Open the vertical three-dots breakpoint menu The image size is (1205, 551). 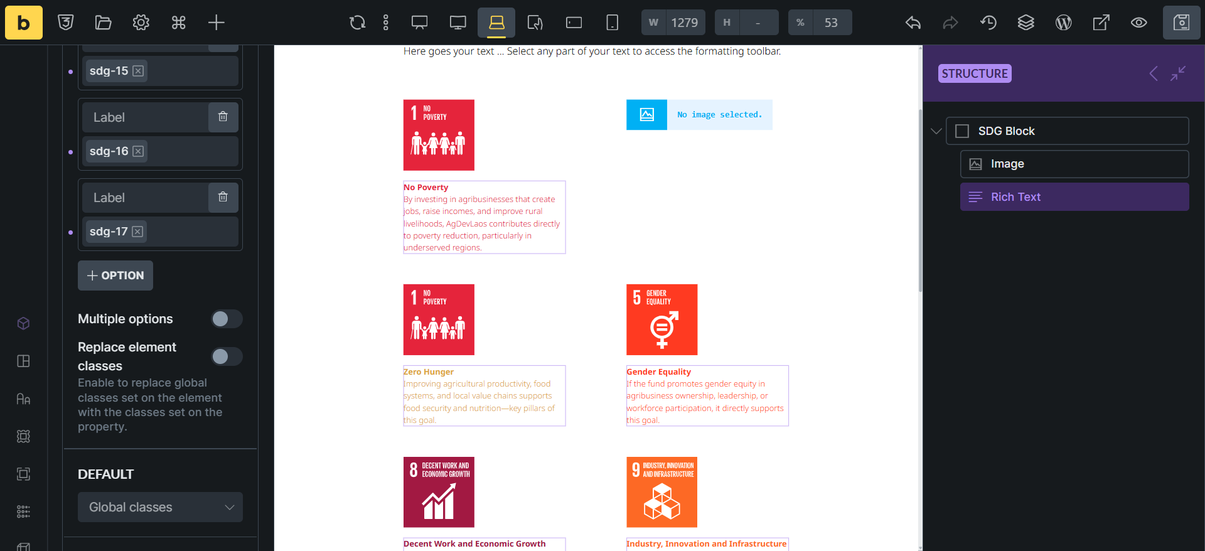(x=386, y=23)
